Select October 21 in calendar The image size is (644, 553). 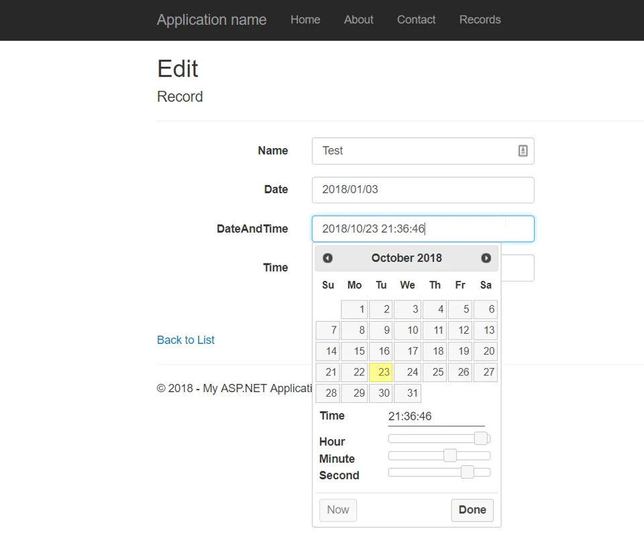(328, 372)
